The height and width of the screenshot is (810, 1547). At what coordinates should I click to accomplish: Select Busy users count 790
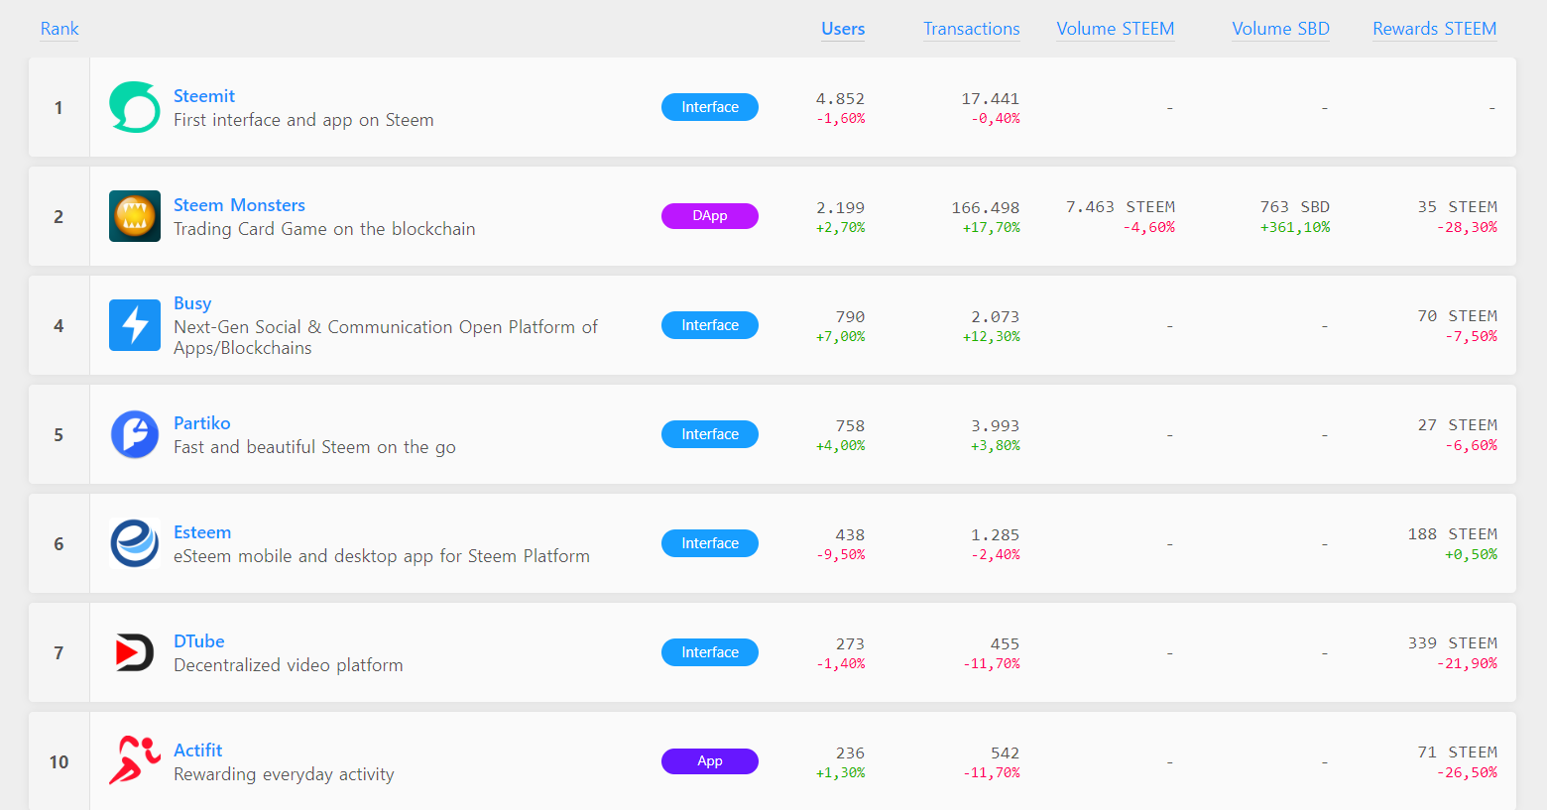click(x=850, y=317)
